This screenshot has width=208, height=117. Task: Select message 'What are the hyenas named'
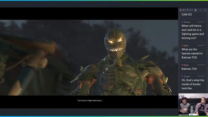click(192, 53)
